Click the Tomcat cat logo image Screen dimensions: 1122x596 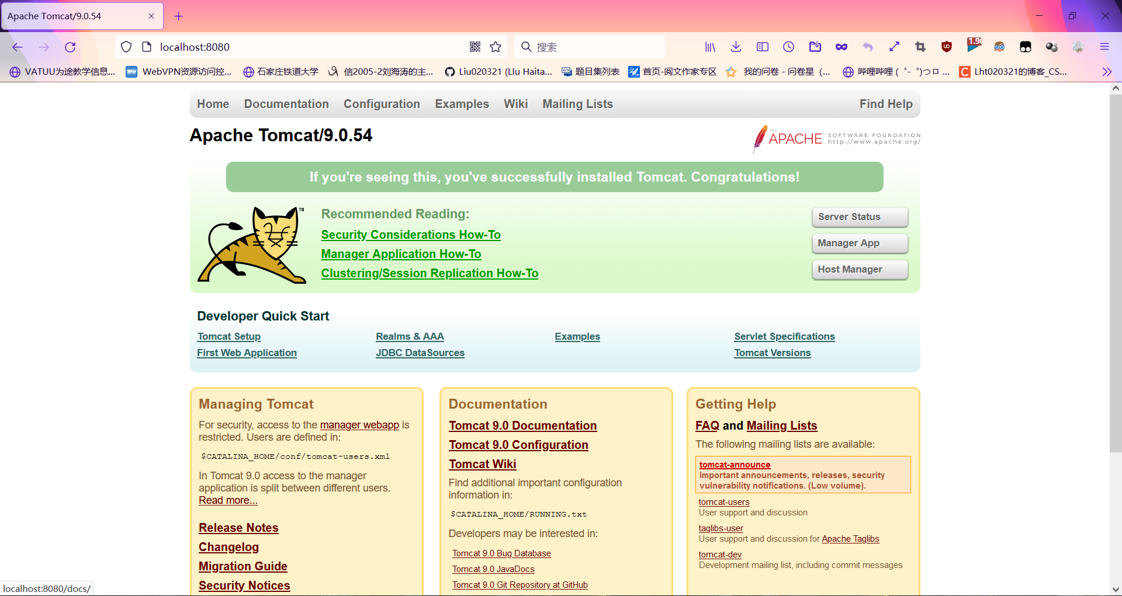tap(251, 245)
